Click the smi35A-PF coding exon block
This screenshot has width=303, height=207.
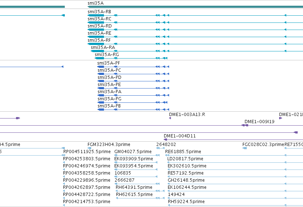pyautogui.click(x=101, y=67)
